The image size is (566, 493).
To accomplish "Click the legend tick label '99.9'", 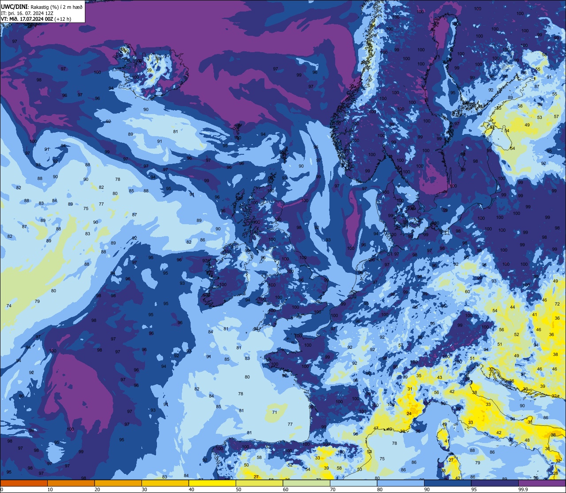I will tap(523, 489).
